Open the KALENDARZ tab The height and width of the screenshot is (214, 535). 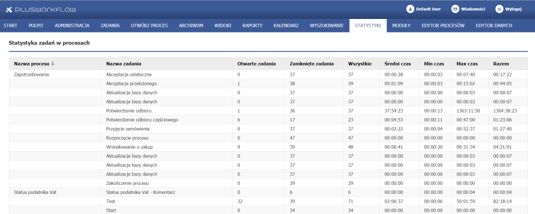tap(287, 25)
